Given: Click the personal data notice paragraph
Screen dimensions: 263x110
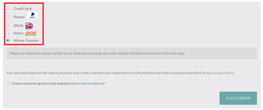Looking at the screenshot, I should pyautogui.click(x=108, y=73).
